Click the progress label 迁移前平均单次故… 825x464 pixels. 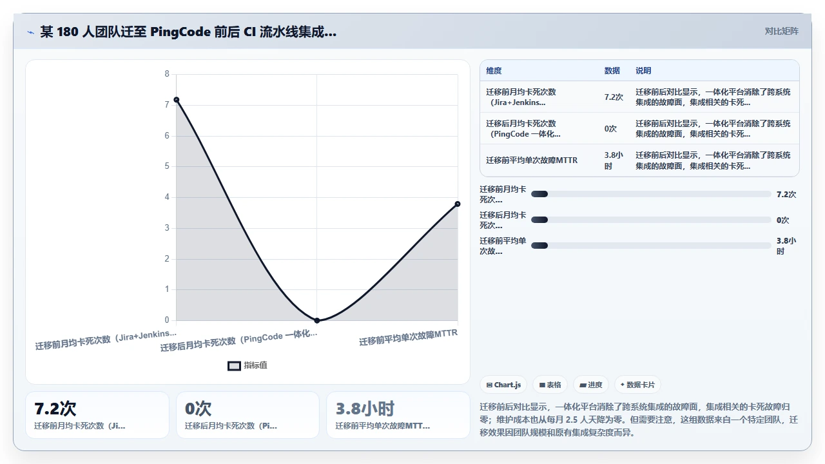[x=503, y=246]
